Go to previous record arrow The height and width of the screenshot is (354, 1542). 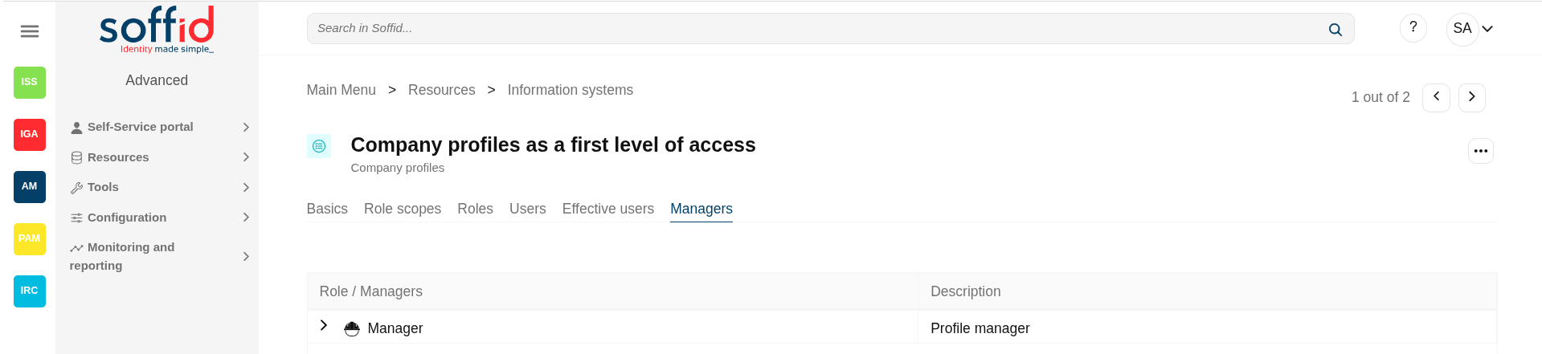1436,97
